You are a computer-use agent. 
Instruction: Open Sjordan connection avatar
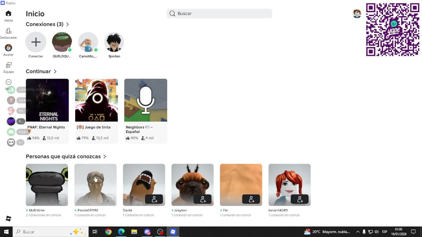[x=114, y=42]
